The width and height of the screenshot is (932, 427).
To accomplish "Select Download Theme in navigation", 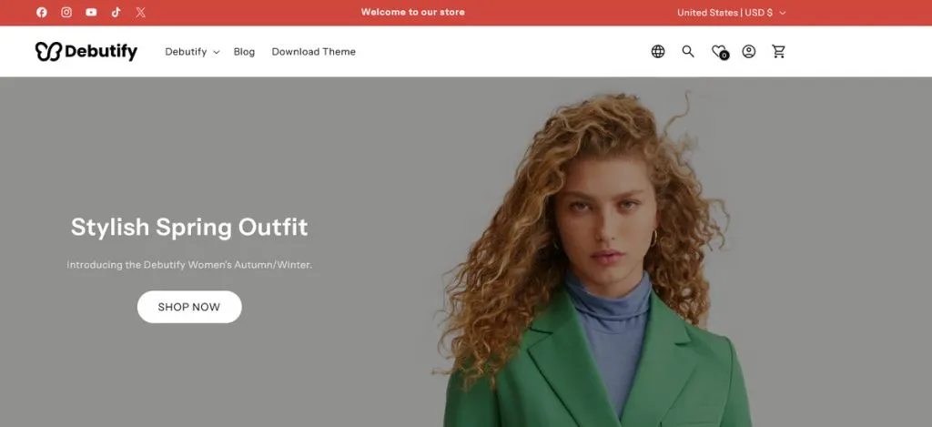I will coord(313,52).
